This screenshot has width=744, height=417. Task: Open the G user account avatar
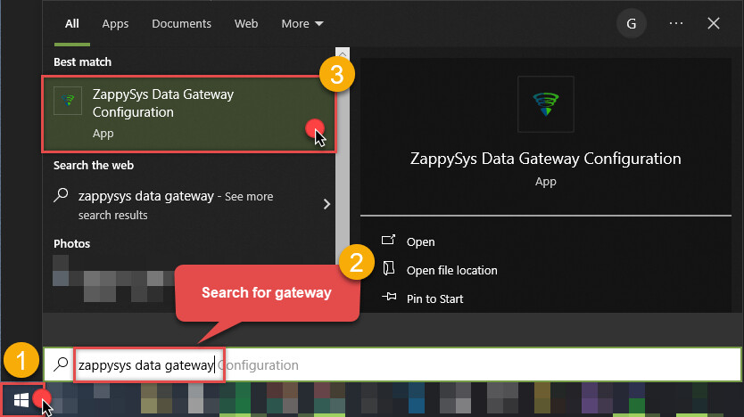(x=632, y=24)
